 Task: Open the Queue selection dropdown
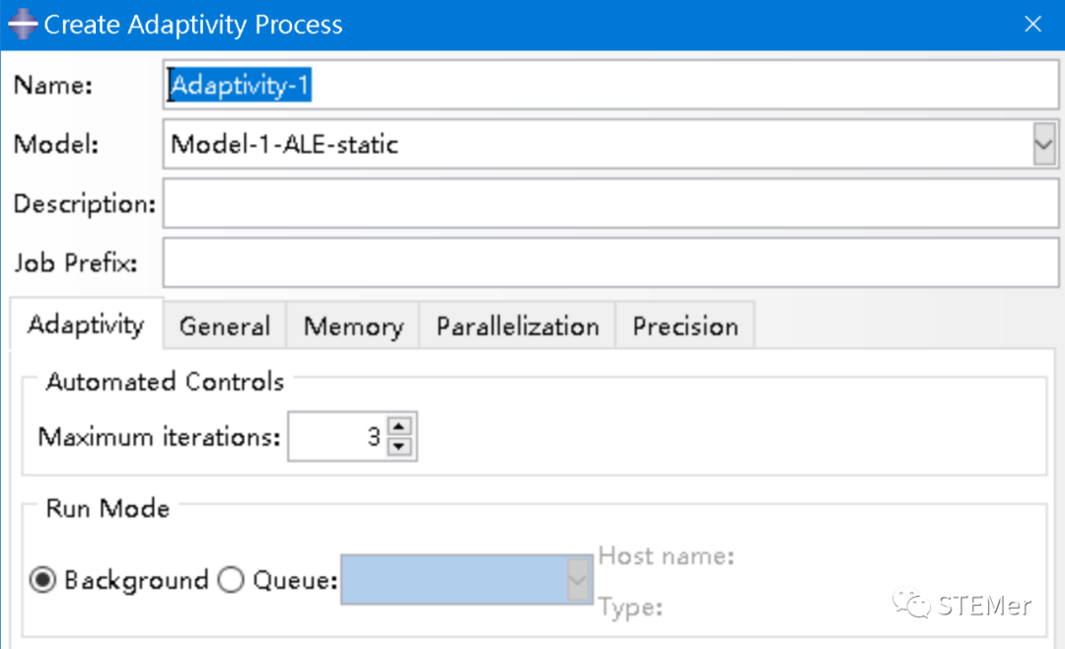[454, 581]
